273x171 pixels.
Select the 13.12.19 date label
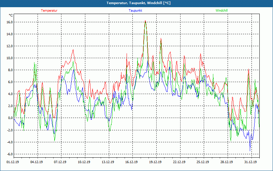pos(107,162)
